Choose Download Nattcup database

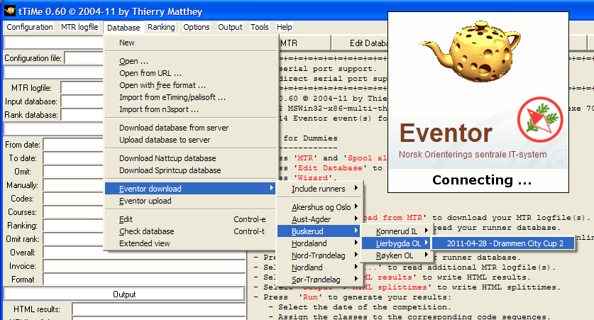(x=167, y=158)
